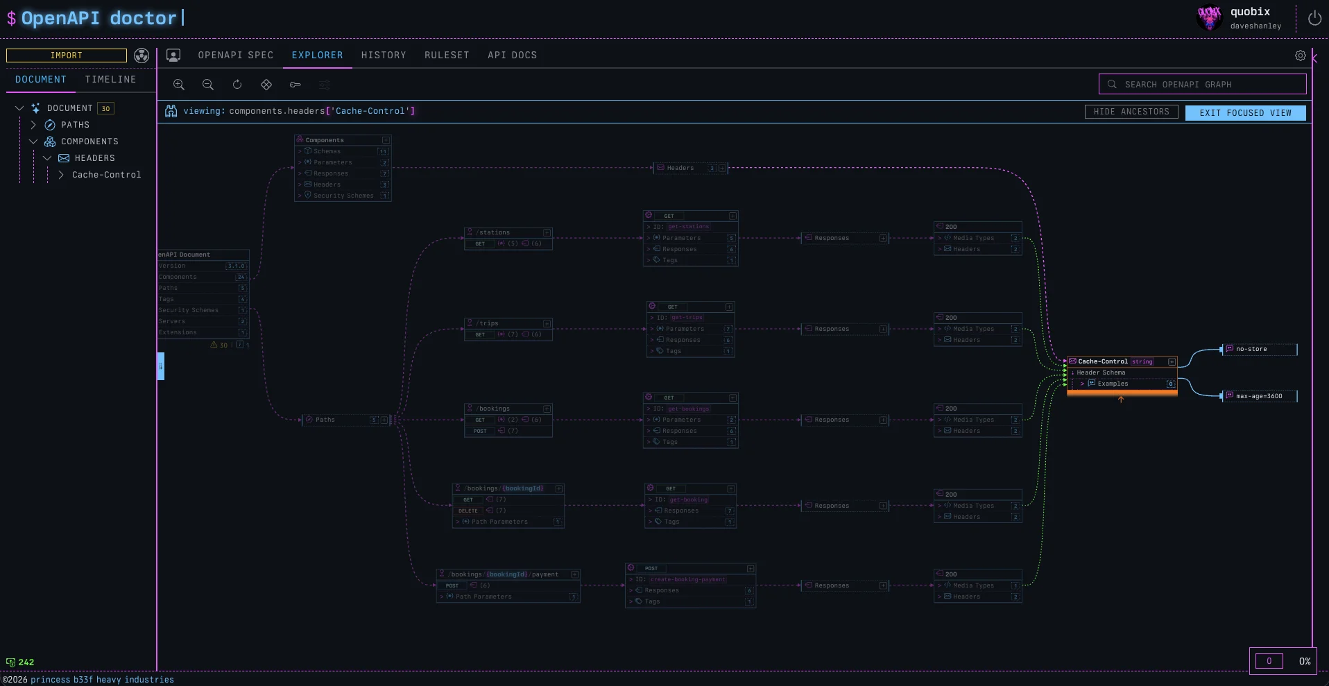Click the Import button

[x=67, y=55]
